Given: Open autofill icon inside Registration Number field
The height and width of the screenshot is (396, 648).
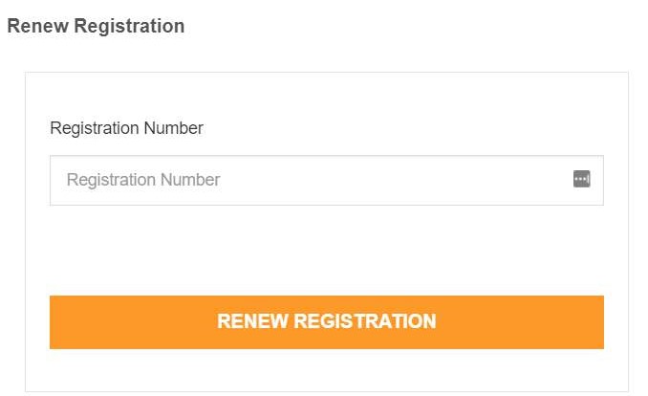Looking at the screenshot, I should pos(581,179).
